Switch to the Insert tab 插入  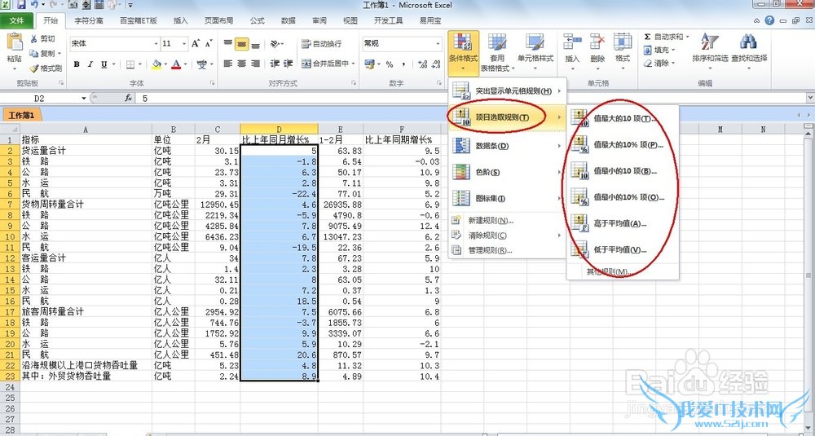[180, 21]
